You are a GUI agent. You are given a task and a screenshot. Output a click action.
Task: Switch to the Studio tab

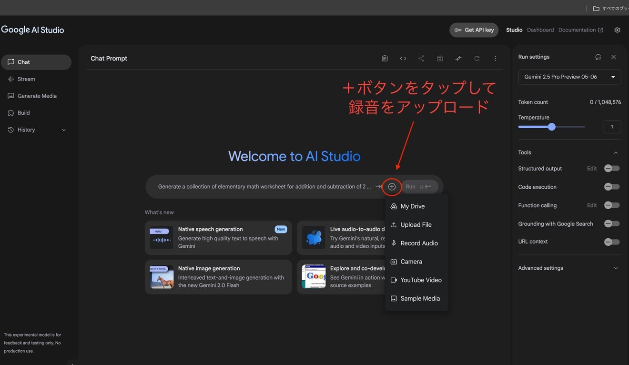point(514,30)
